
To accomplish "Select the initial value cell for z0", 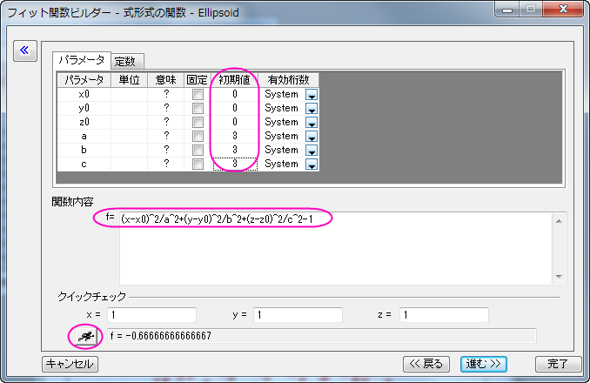I will [235, 122].
